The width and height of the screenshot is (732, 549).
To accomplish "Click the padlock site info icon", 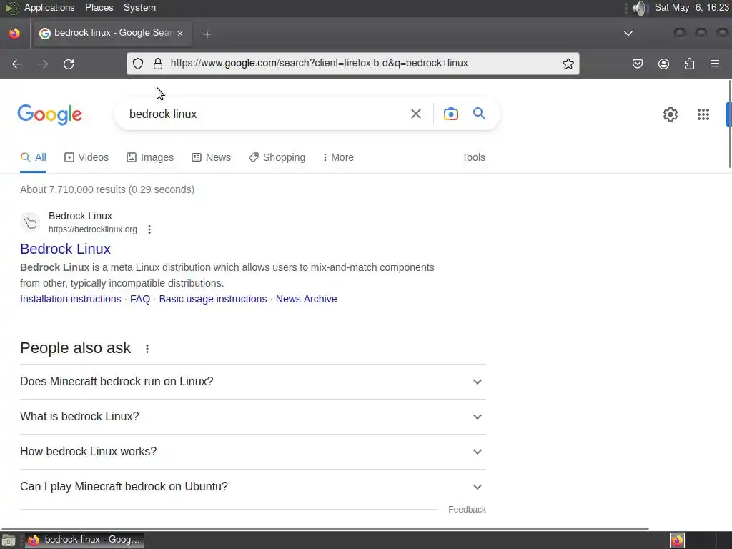I will (158, 64).
